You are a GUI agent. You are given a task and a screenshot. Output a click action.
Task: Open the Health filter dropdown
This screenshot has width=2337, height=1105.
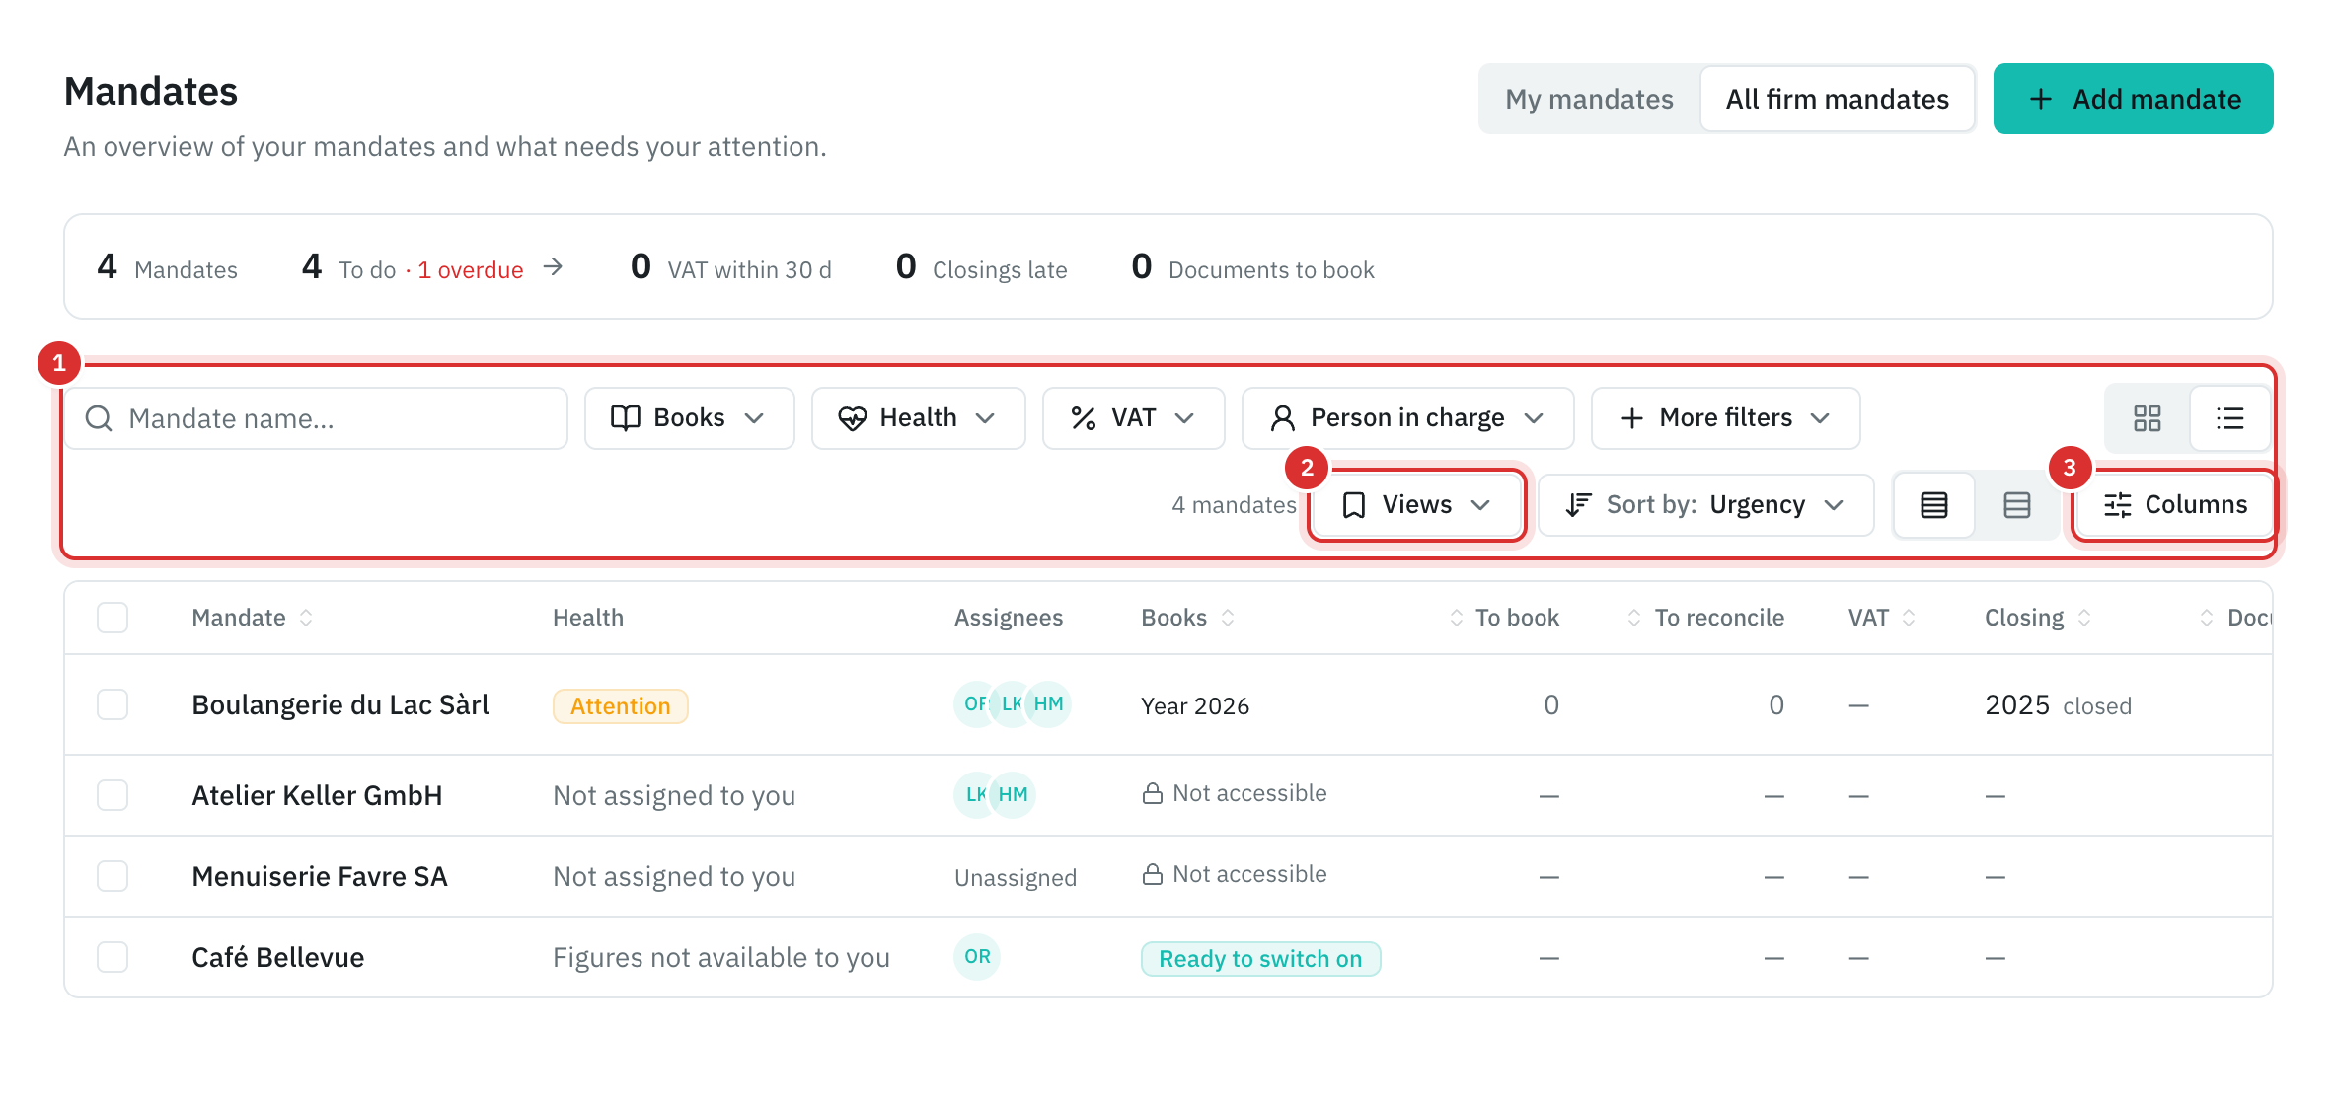918,418
